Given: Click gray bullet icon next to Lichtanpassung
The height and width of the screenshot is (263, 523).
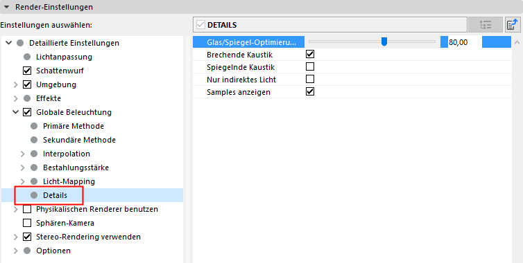Looking at the screenshot, I should point(27,57).
